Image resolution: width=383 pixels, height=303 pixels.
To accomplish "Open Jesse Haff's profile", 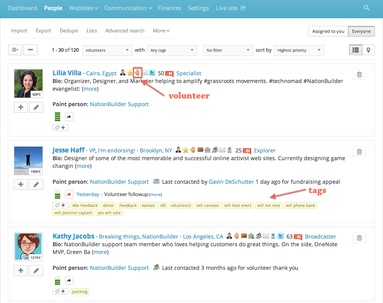I will [x=68, y=150].
